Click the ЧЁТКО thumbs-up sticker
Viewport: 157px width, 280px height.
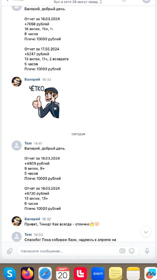click(45, 101)
